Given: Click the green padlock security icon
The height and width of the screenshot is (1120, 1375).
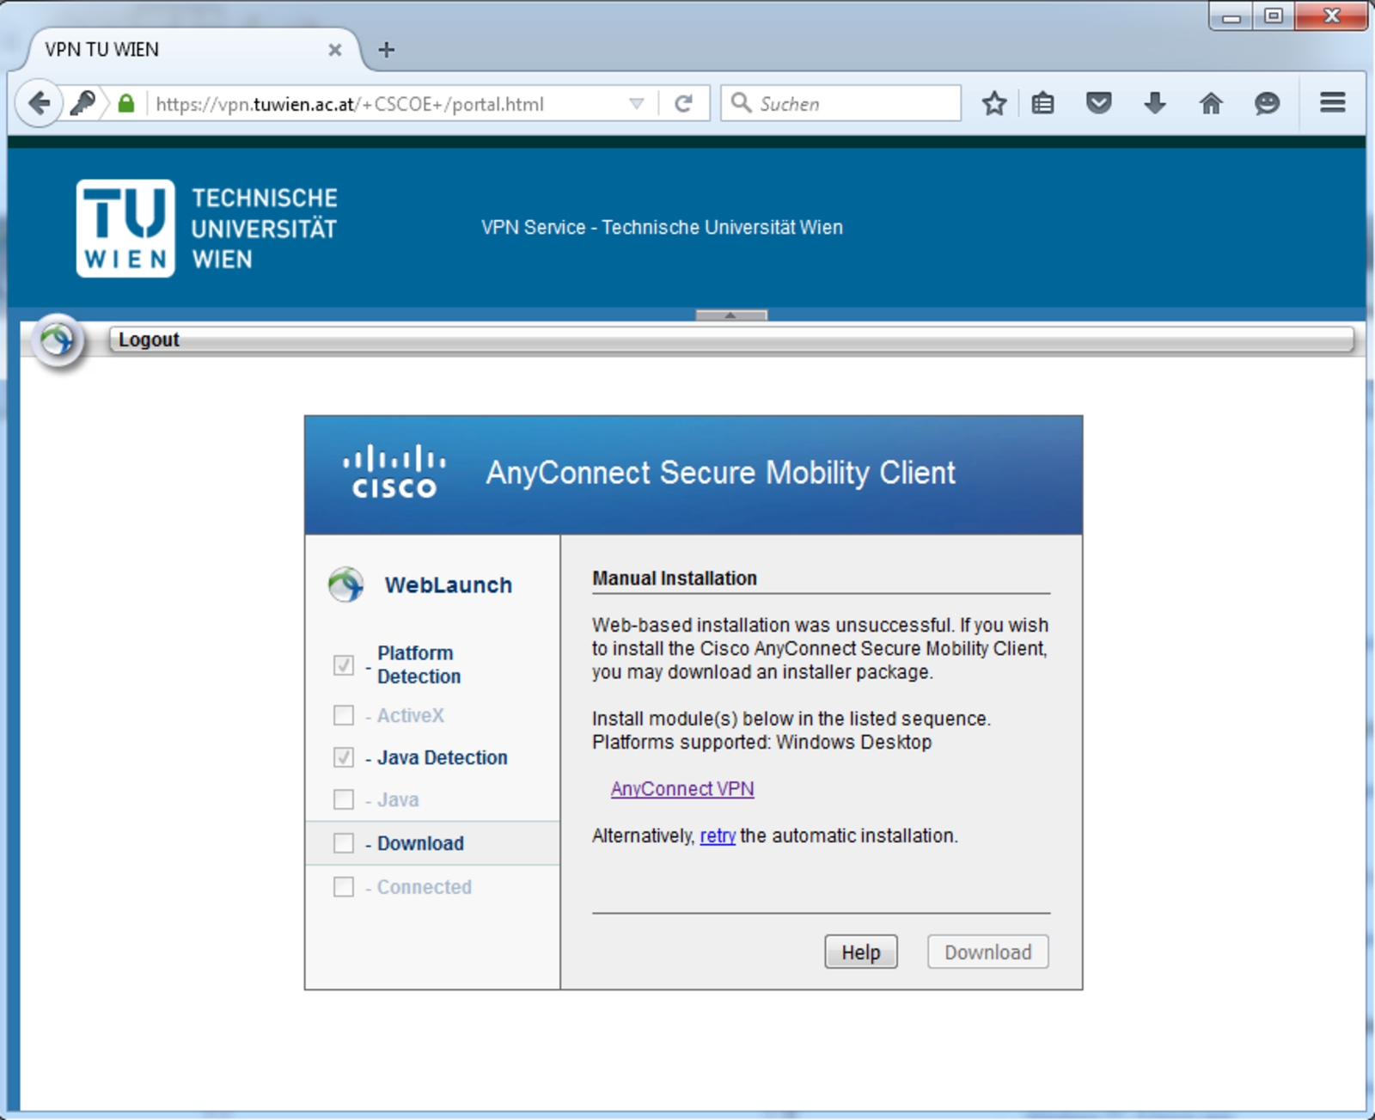Looking at the screenshot, I should click(x=126, y=104).
